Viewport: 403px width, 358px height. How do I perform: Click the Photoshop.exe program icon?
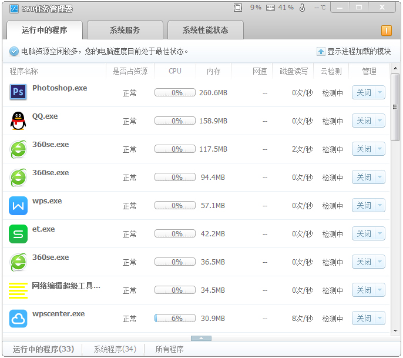coord(18,92)
